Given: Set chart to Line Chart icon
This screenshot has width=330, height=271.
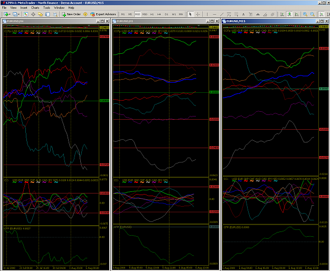Looking at the screenshot, I should point(297,14).
